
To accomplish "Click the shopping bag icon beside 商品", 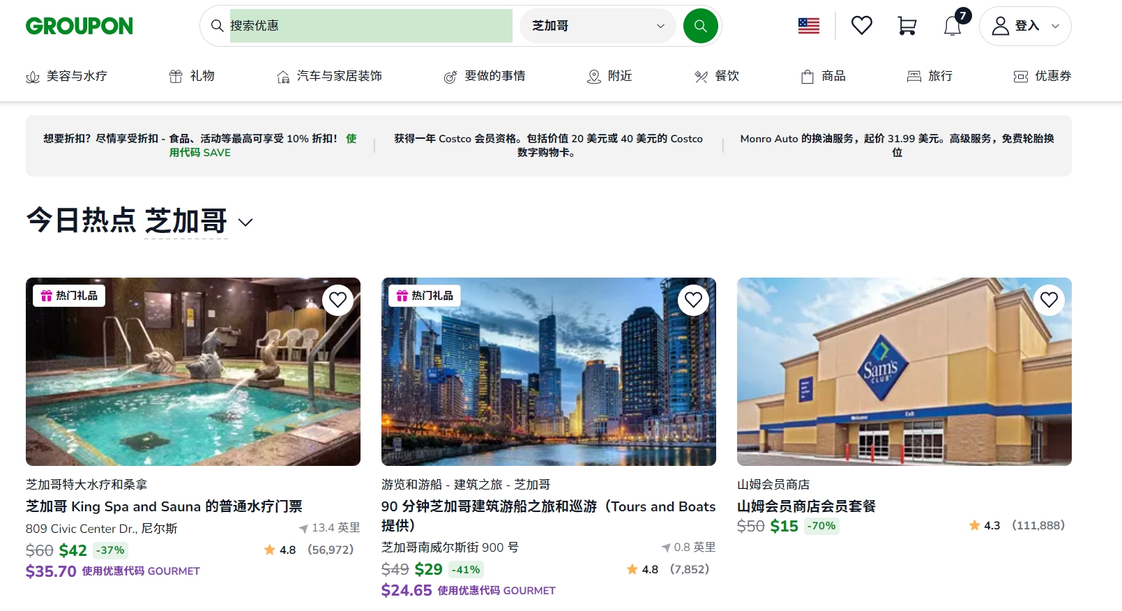I will pos(808,77).
